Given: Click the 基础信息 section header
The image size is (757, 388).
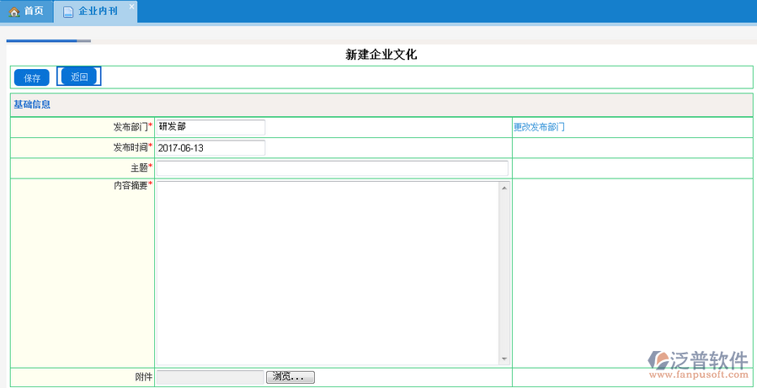Looking at the screenshot, I should pos(32,105).
